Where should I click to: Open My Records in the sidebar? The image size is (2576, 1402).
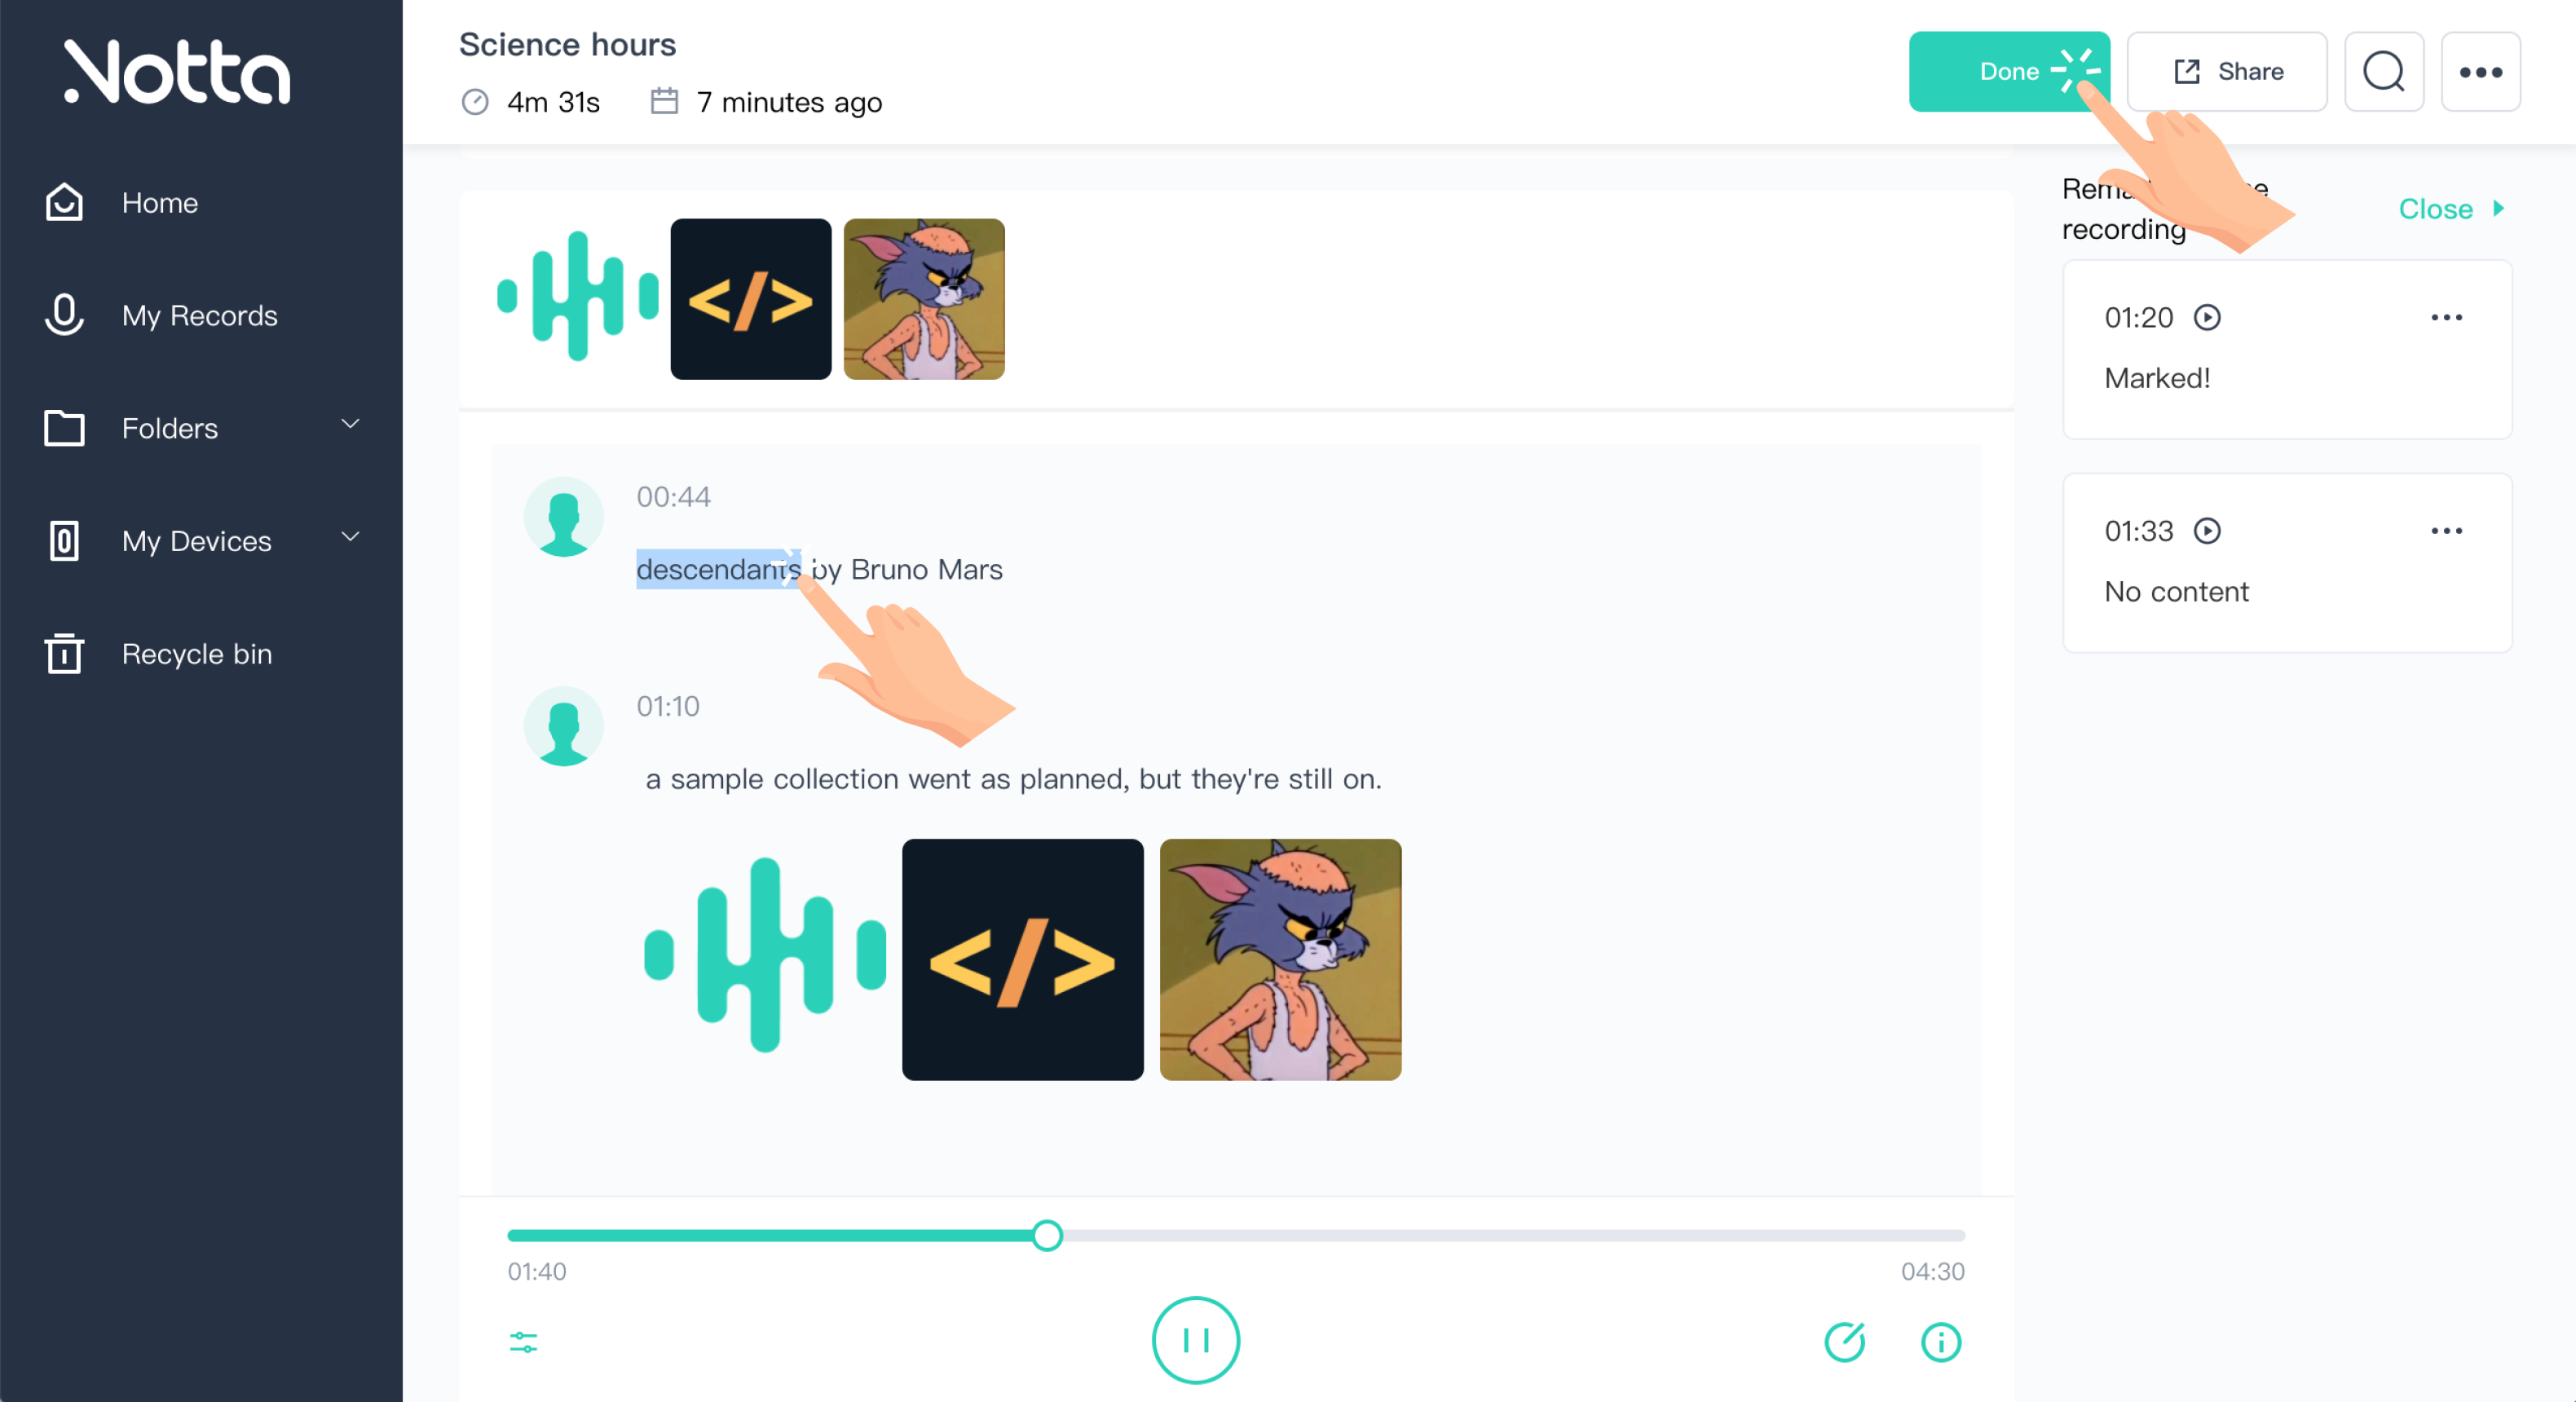200,316
